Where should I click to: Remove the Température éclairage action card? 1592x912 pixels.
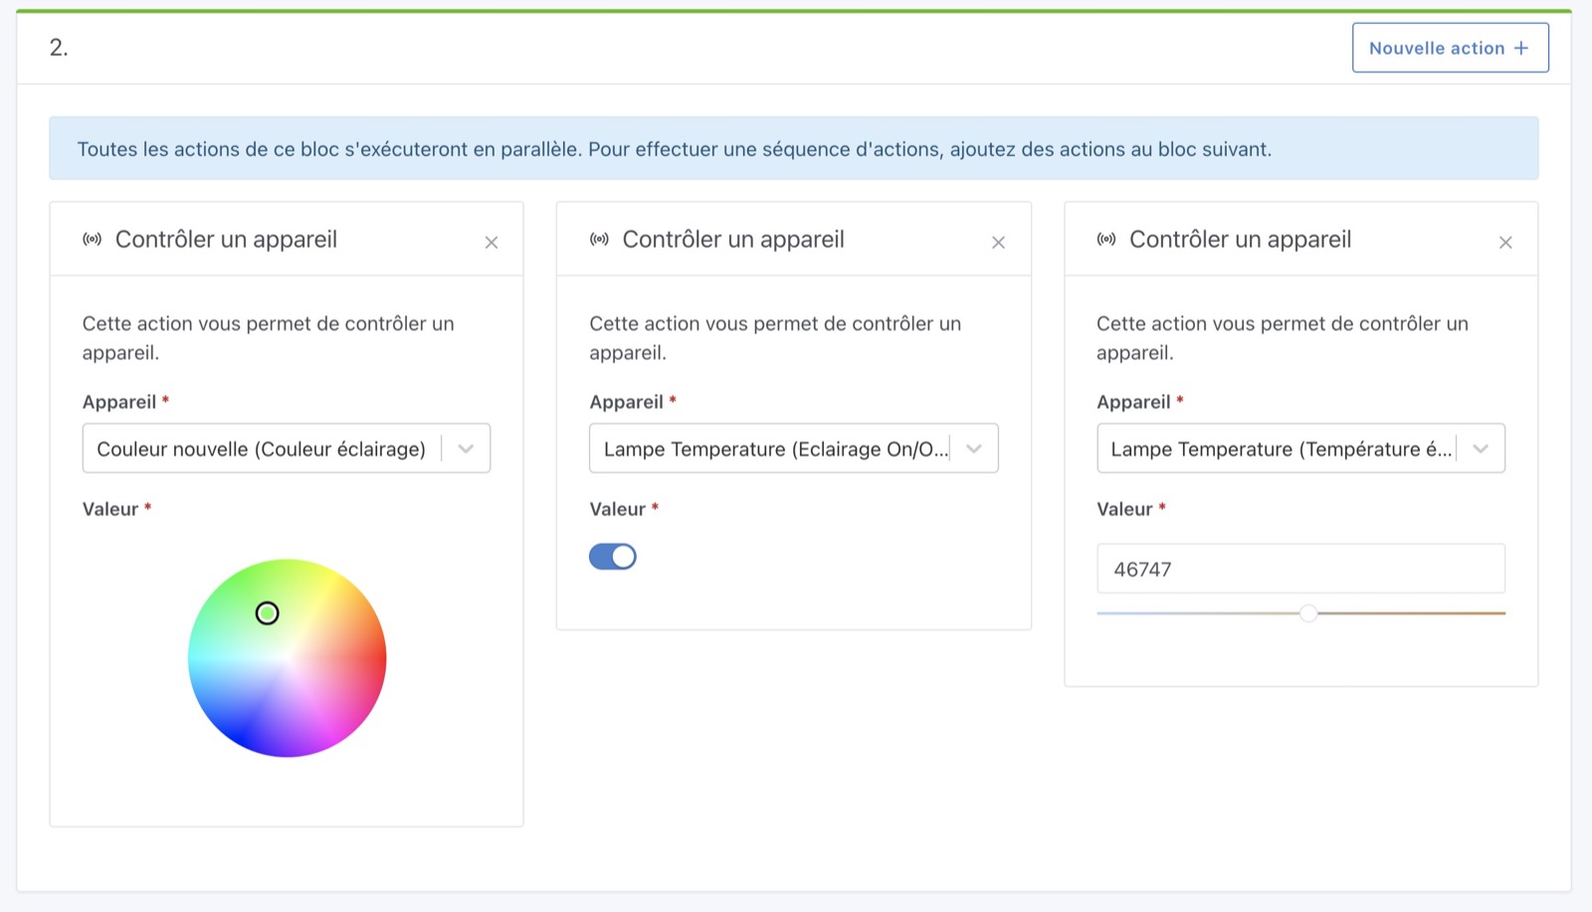[1506, 242]
